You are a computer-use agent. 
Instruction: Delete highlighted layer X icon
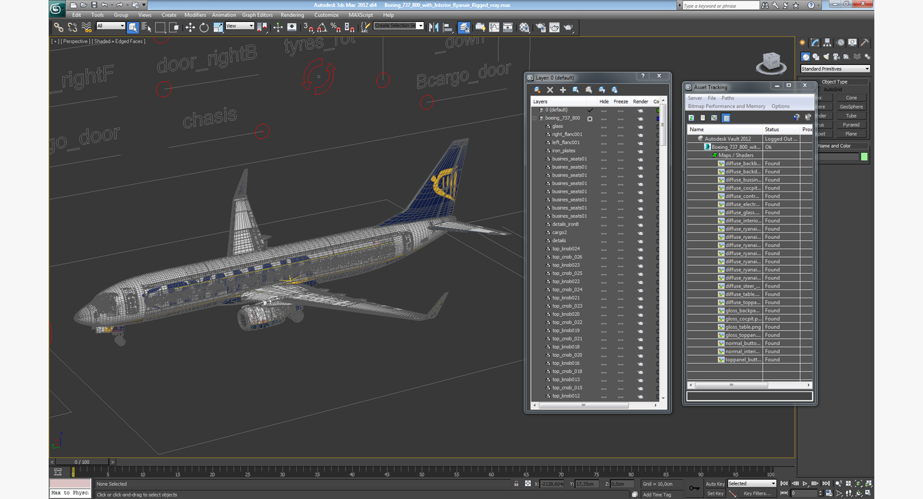click(x=550, y=90)
